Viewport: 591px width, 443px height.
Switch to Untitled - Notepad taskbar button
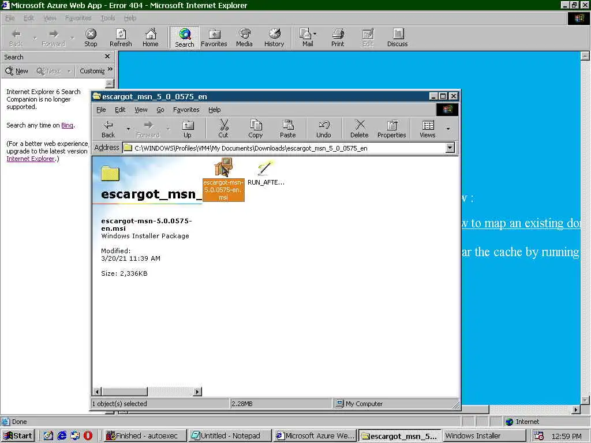(x=230, y=436)
